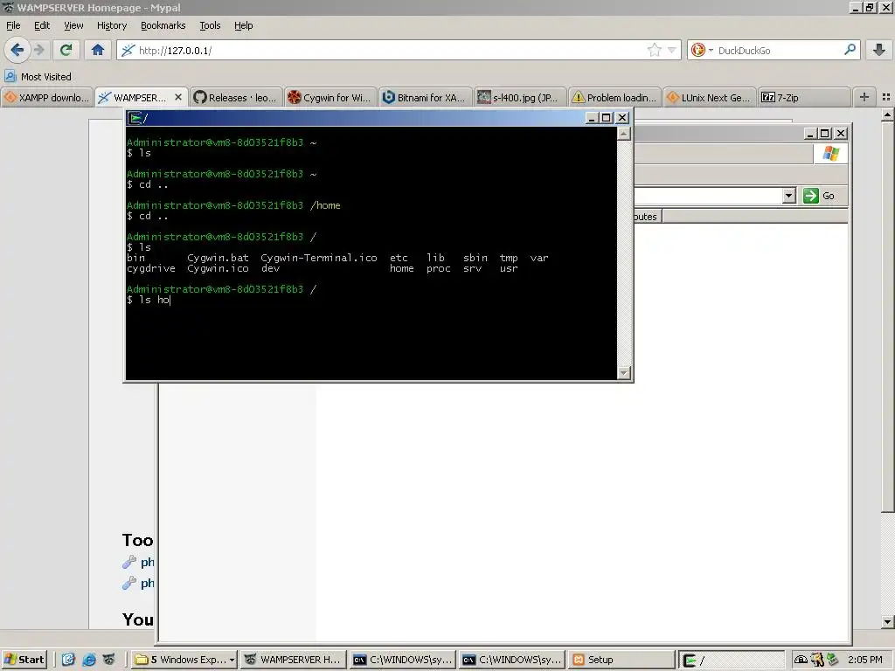Open a new tab with plus button

tap(864, 98)
